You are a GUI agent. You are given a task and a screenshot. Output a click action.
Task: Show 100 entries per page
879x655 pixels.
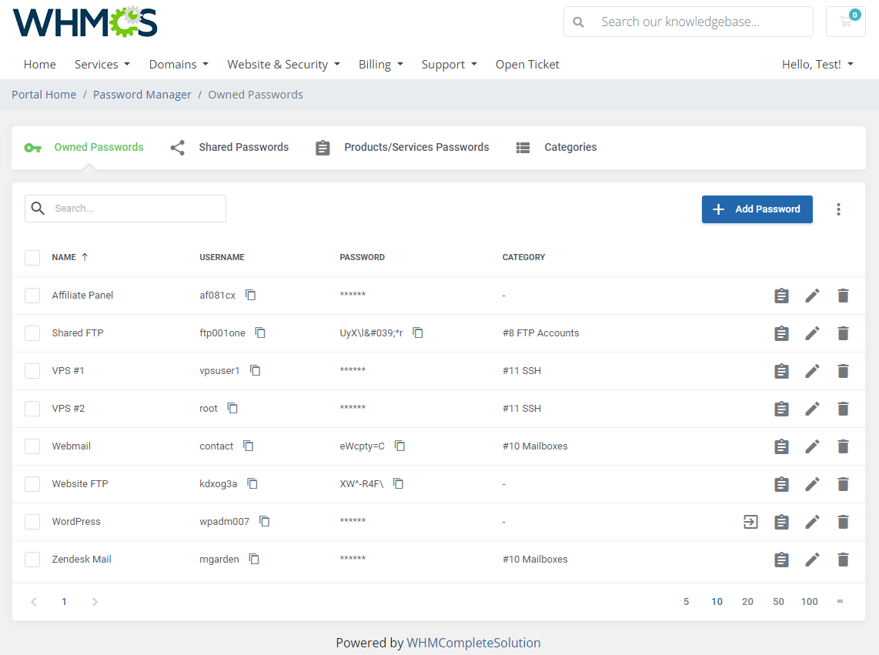pyautogui.click(x=809, y=602)
